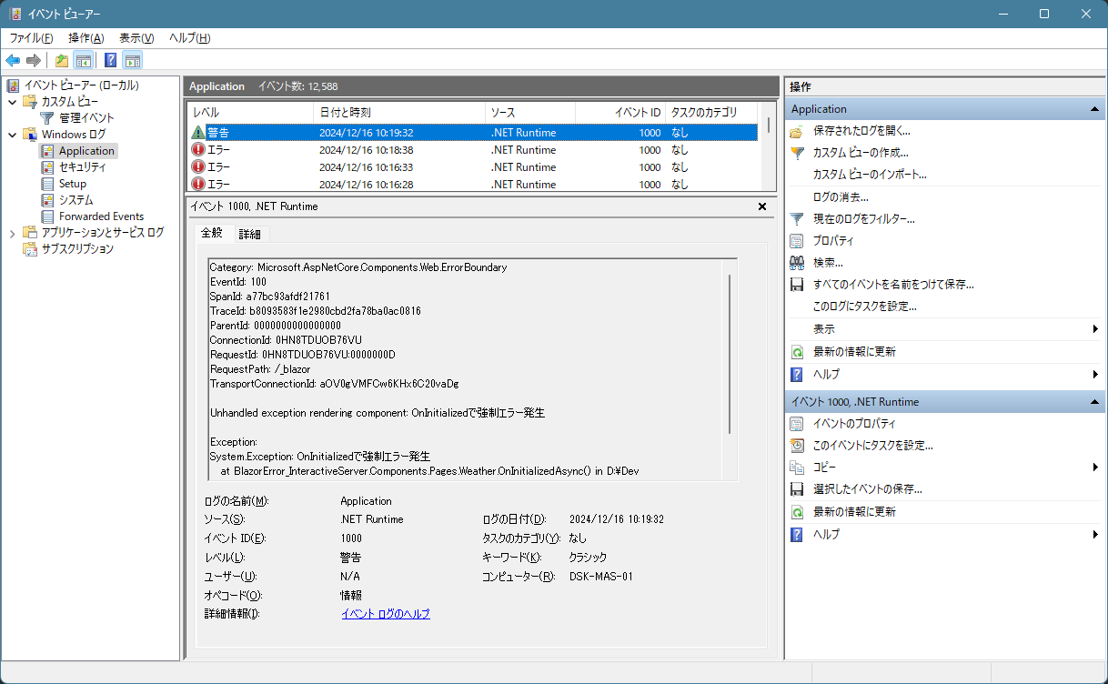Click the error icon of the 10:16:33 event
Screen dimensions: 1108x684
coord(198,167)
